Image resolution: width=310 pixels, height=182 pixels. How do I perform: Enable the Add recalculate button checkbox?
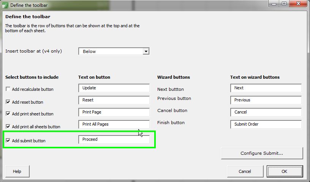click(8, 89)
